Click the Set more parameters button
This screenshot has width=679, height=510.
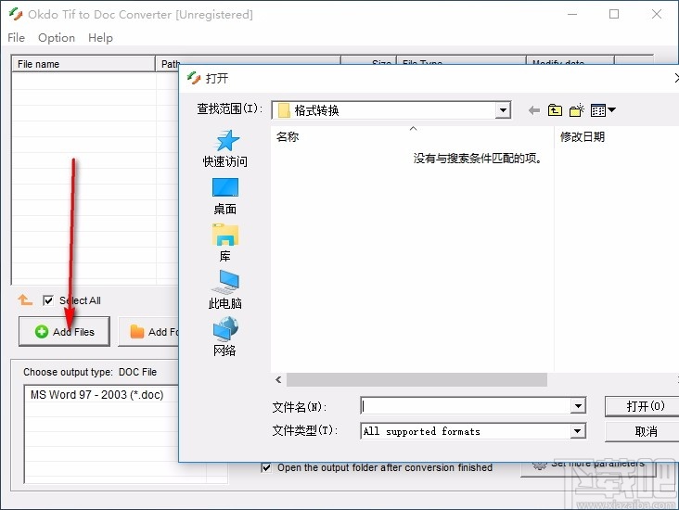click(589, 468)
